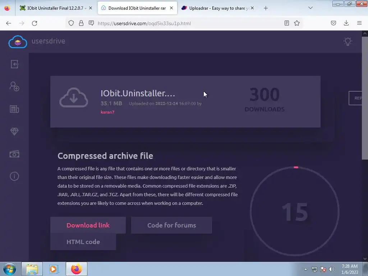Open the Action Center flag icon
The width and height of the screenshot is (368, 276).
pyautogui.click(x=323, y=269)
